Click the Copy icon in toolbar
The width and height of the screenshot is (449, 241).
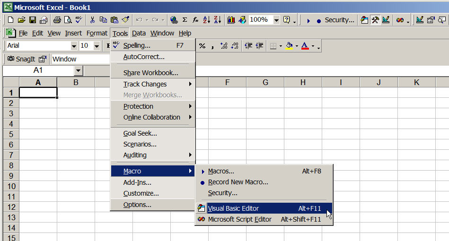click(103, 20)
